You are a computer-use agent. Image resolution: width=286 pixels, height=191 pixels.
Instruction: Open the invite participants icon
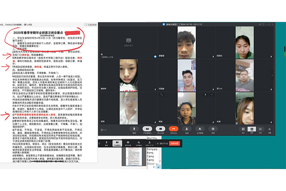[186, 129]
